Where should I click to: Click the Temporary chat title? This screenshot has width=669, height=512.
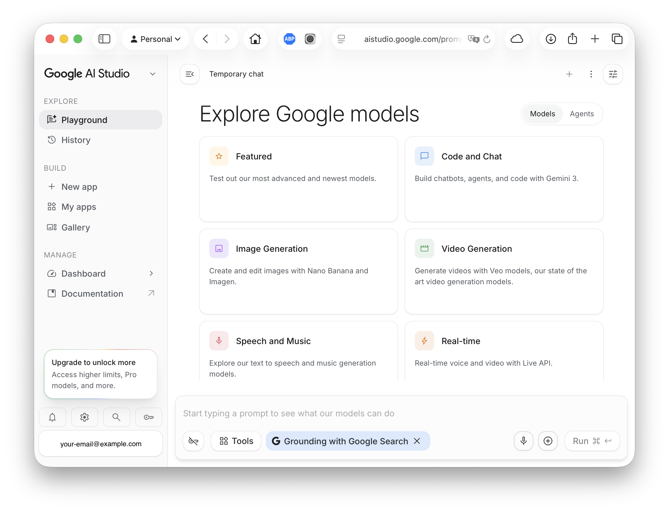tap(236, 74)
